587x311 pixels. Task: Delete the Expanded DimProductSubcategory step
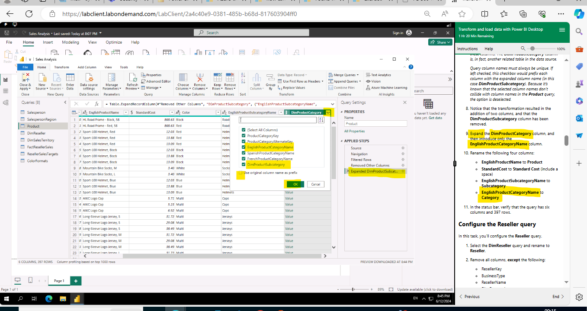coord(348,171)
